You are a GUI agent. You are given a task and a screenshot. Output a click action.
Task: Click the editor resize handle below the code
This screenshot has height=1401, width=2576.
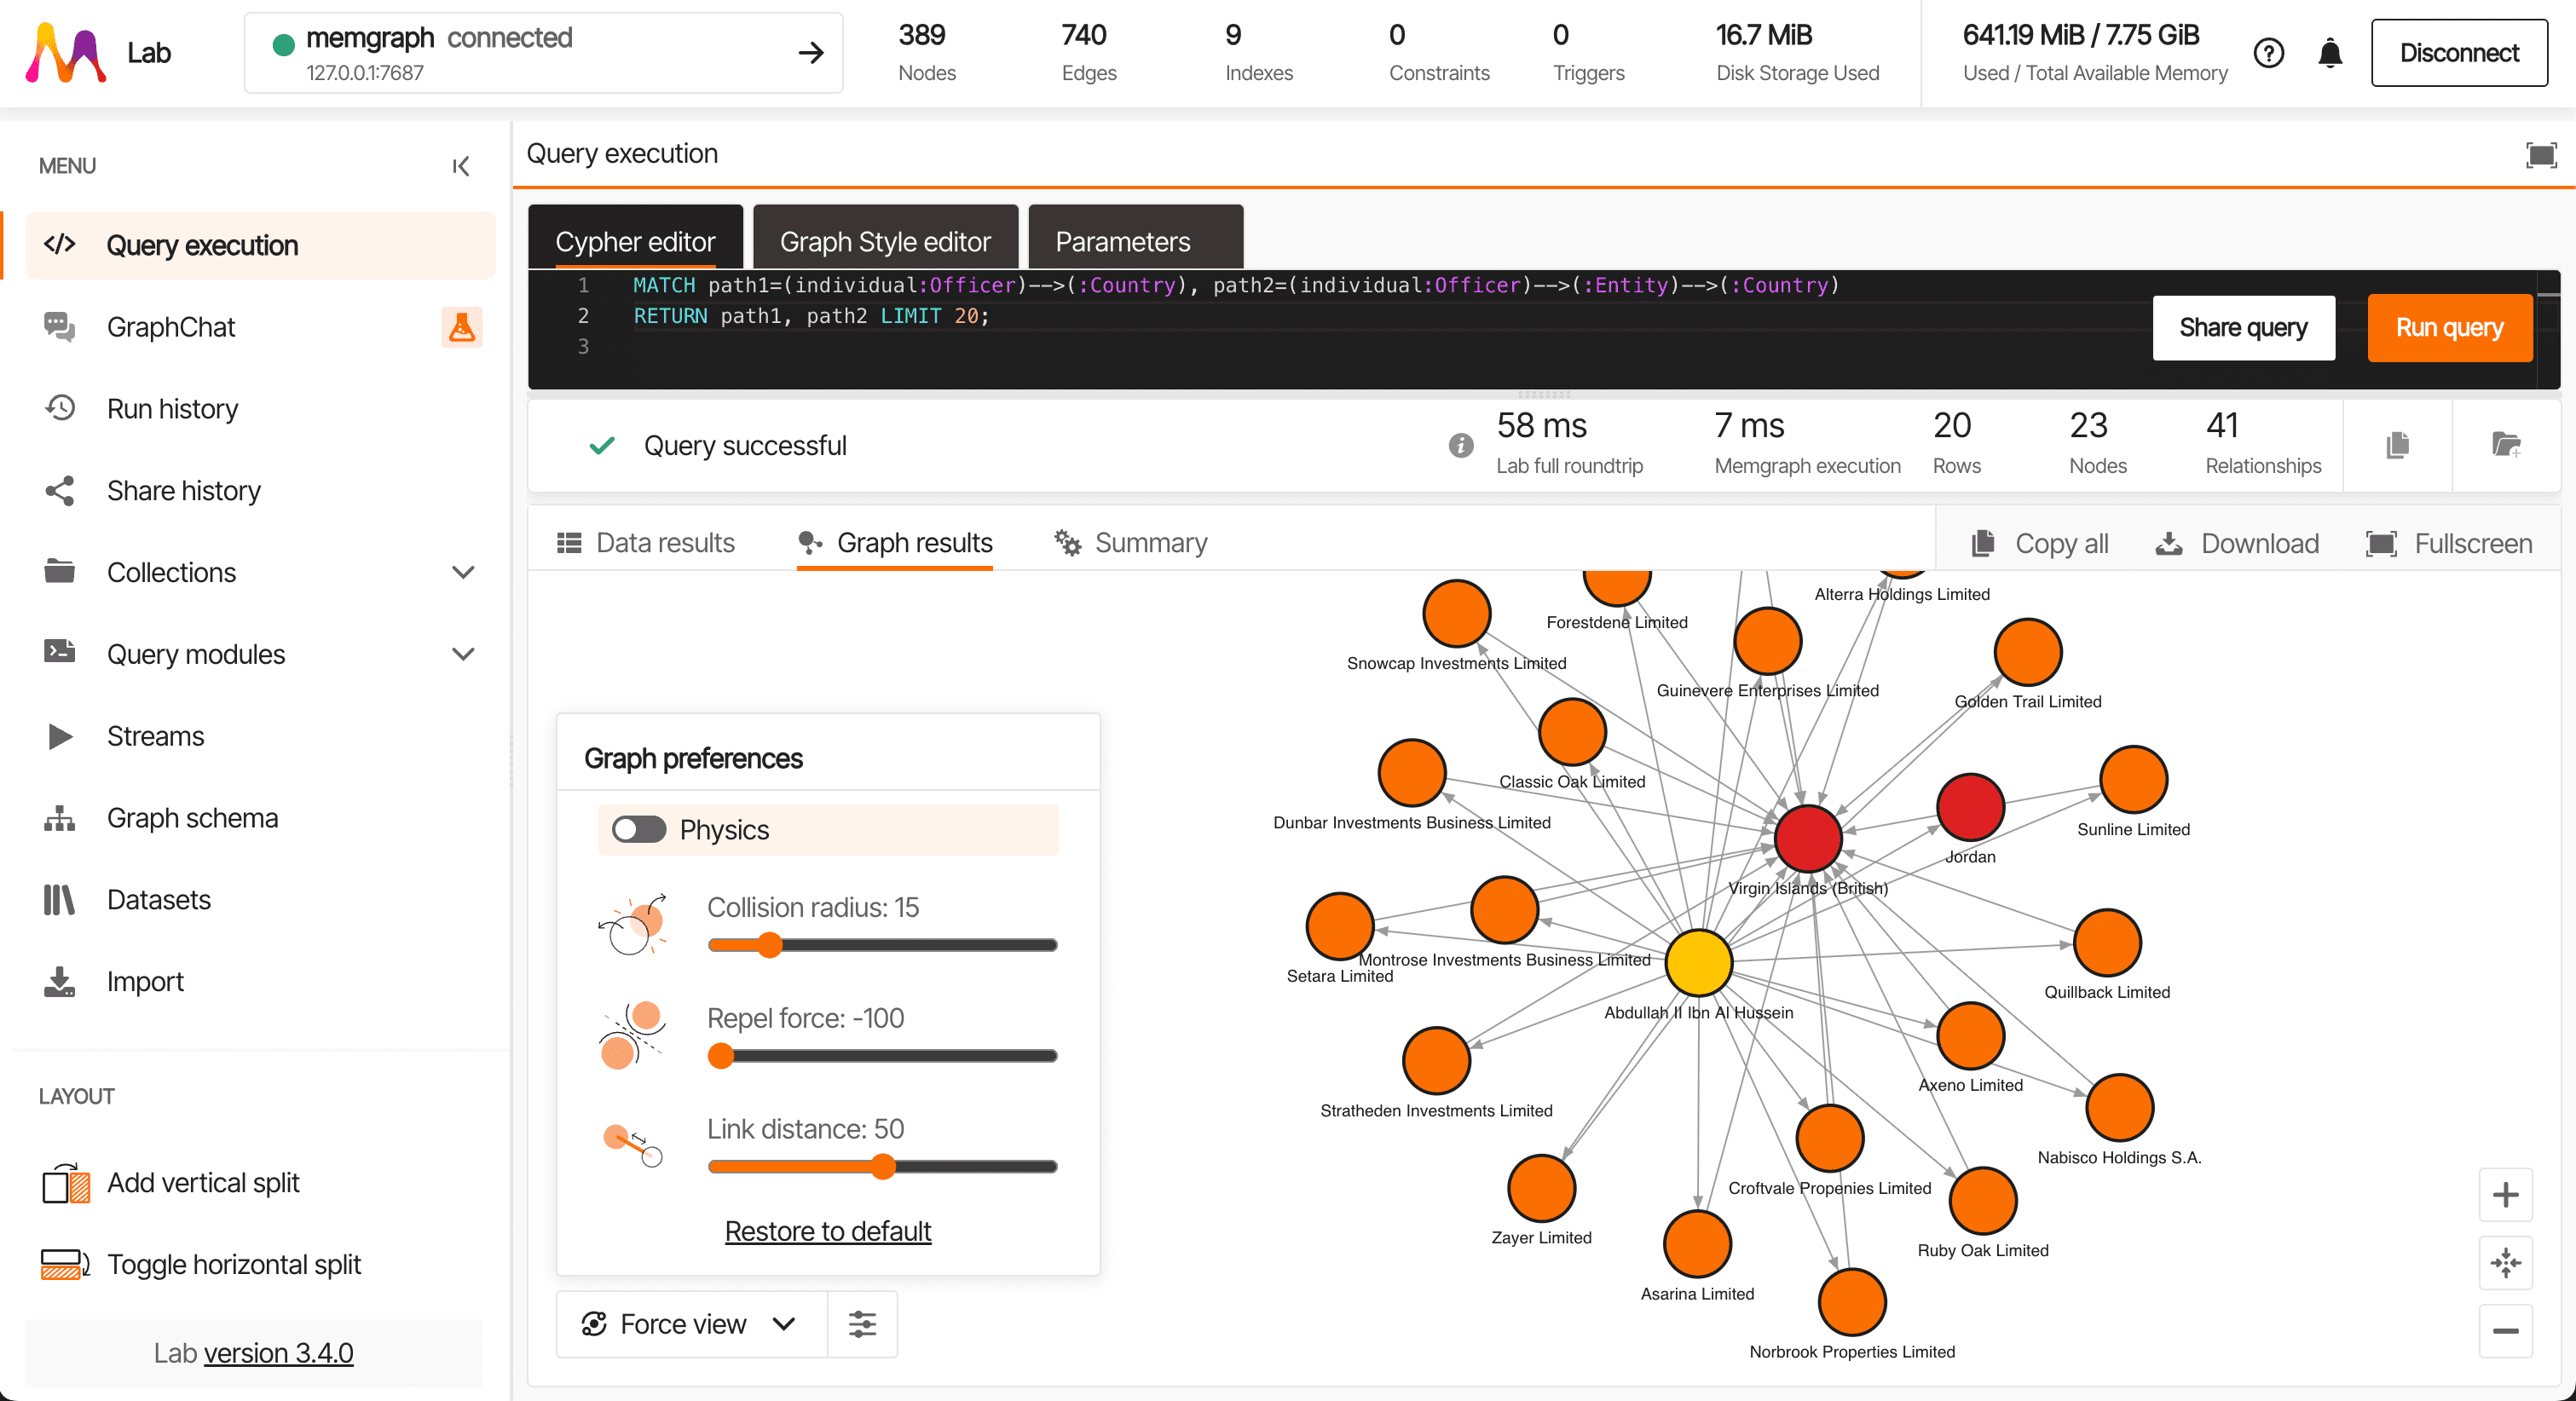[1544, 394]
